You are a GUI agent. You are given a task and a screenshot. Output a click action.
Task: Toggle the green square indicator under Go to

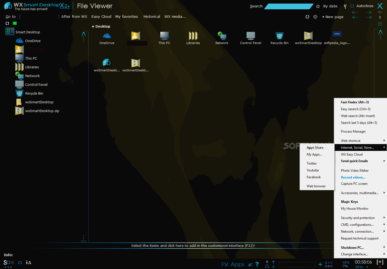(x=15, y=24)
